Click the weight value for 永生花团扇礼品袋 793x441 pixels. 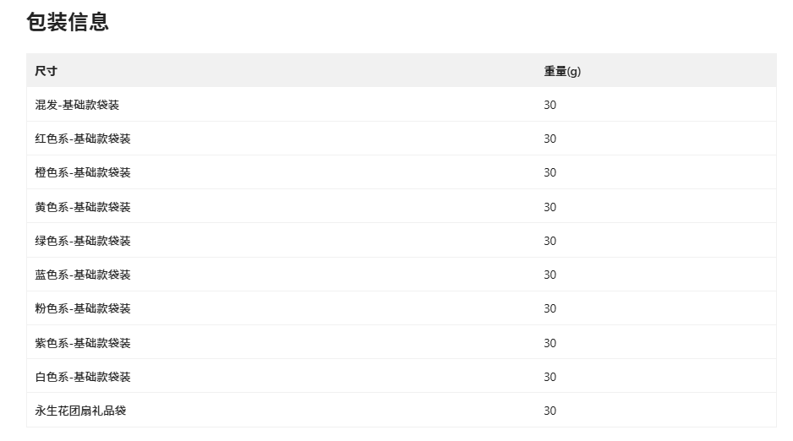tap(550, 411)
